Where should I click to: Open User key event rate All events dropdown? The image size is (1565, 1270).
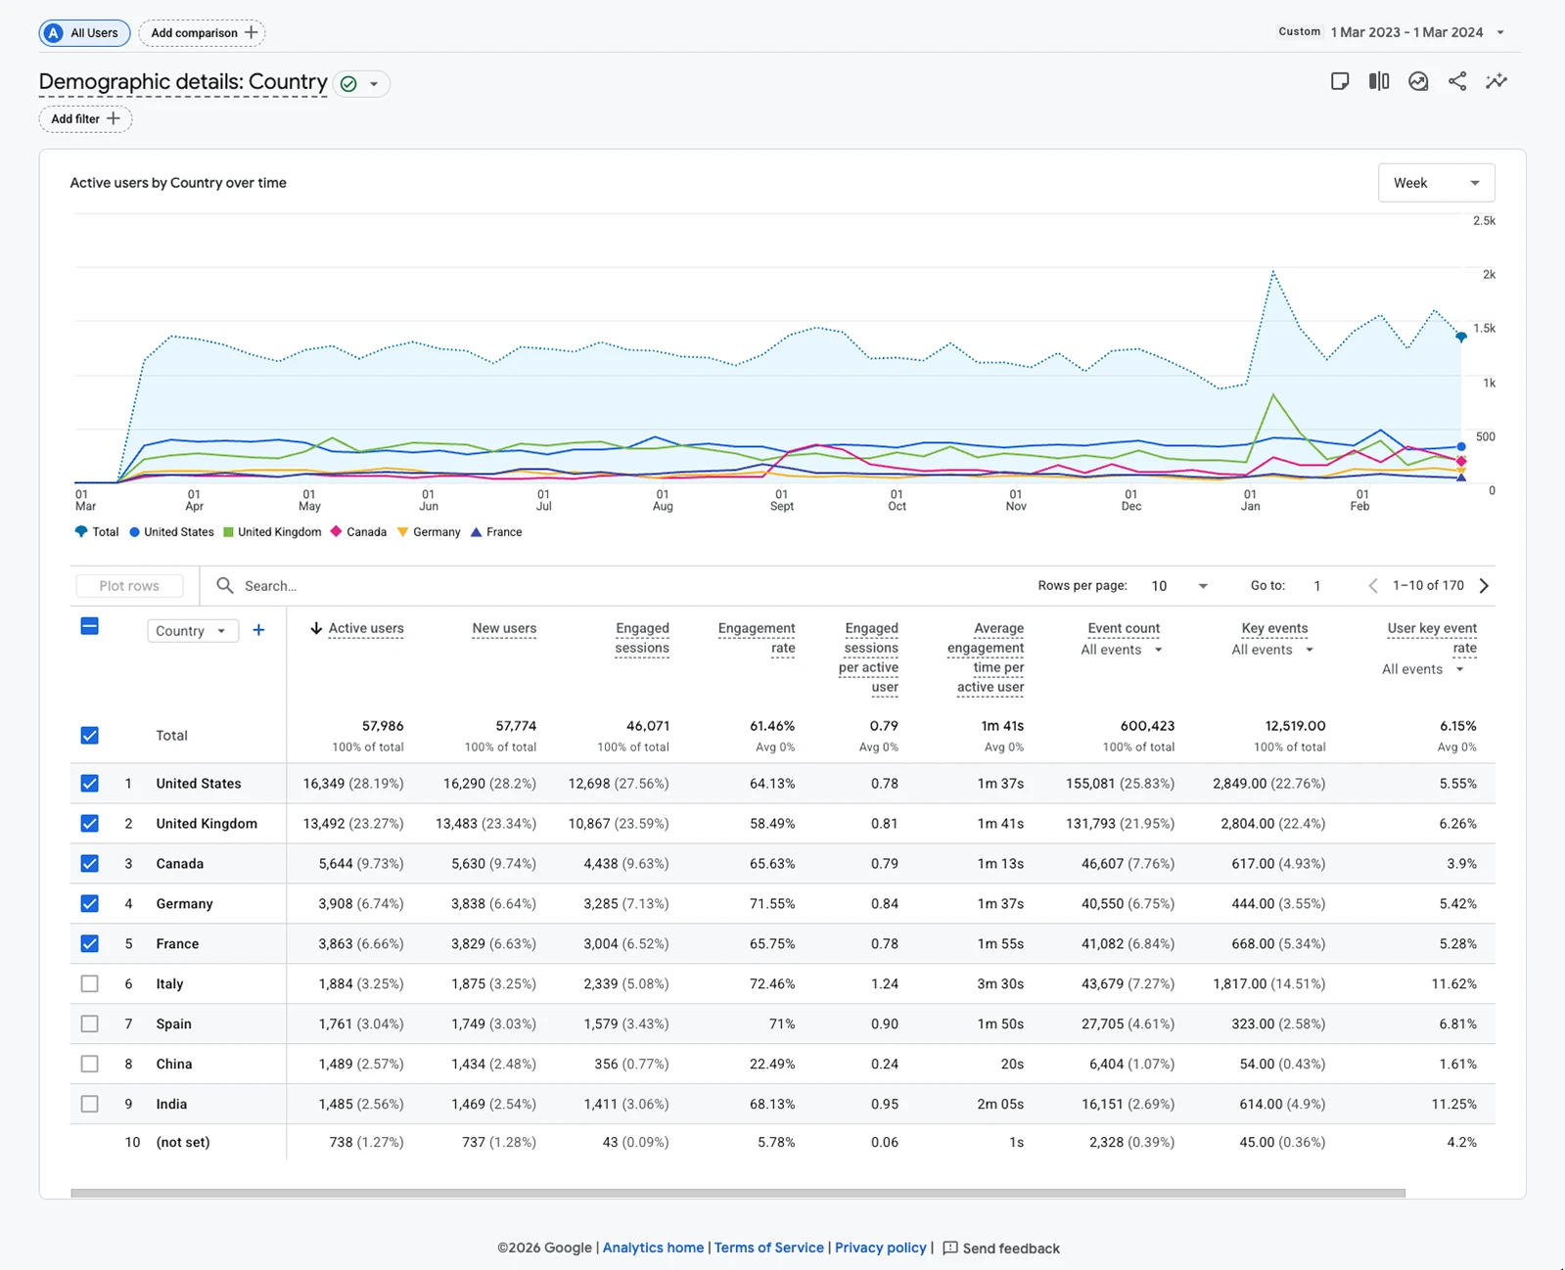click(1423, 669)
